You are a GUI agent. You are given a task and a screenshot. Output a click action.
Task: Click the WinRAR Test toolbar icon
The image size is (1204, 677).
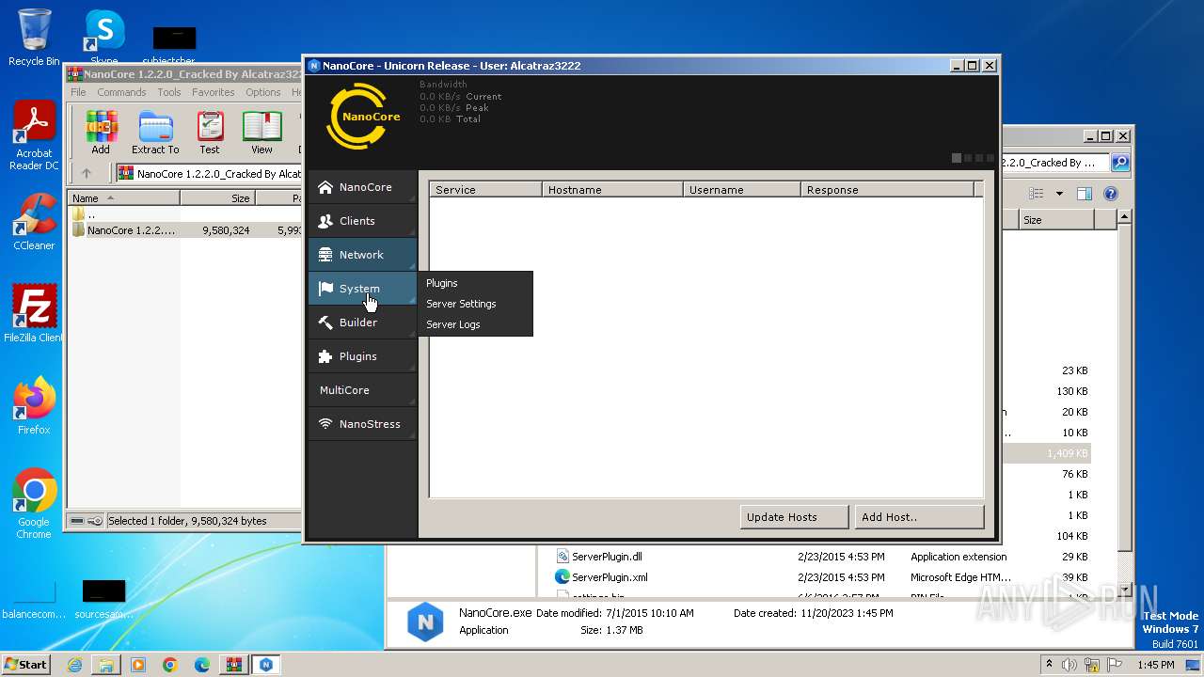[210, 133]
